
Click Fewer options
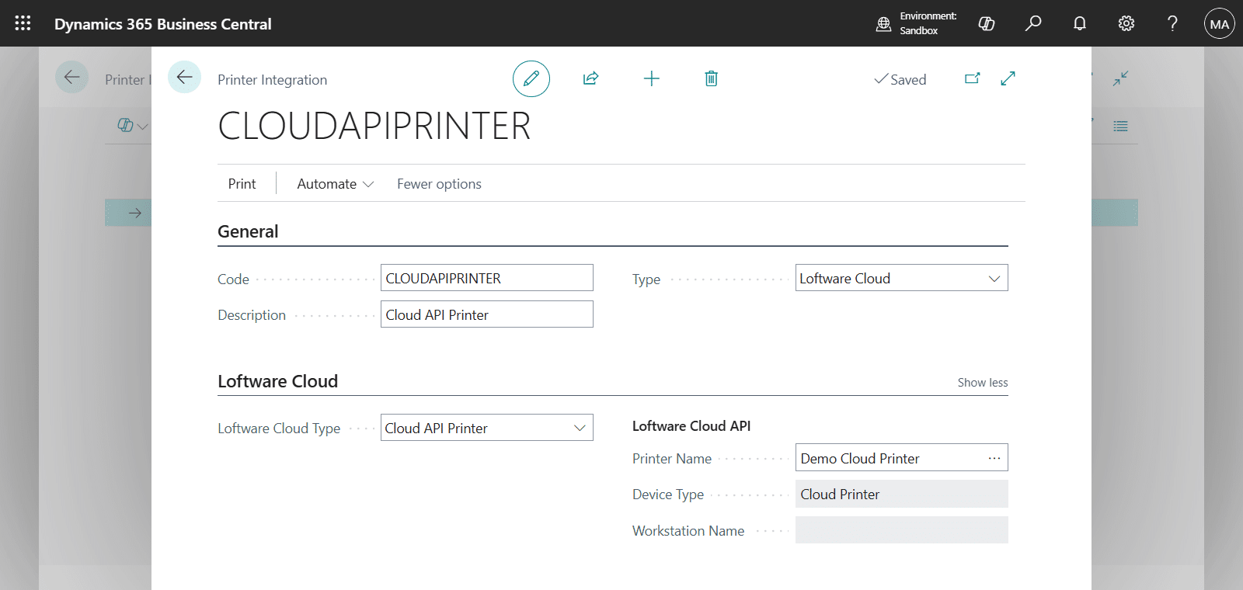439,184
